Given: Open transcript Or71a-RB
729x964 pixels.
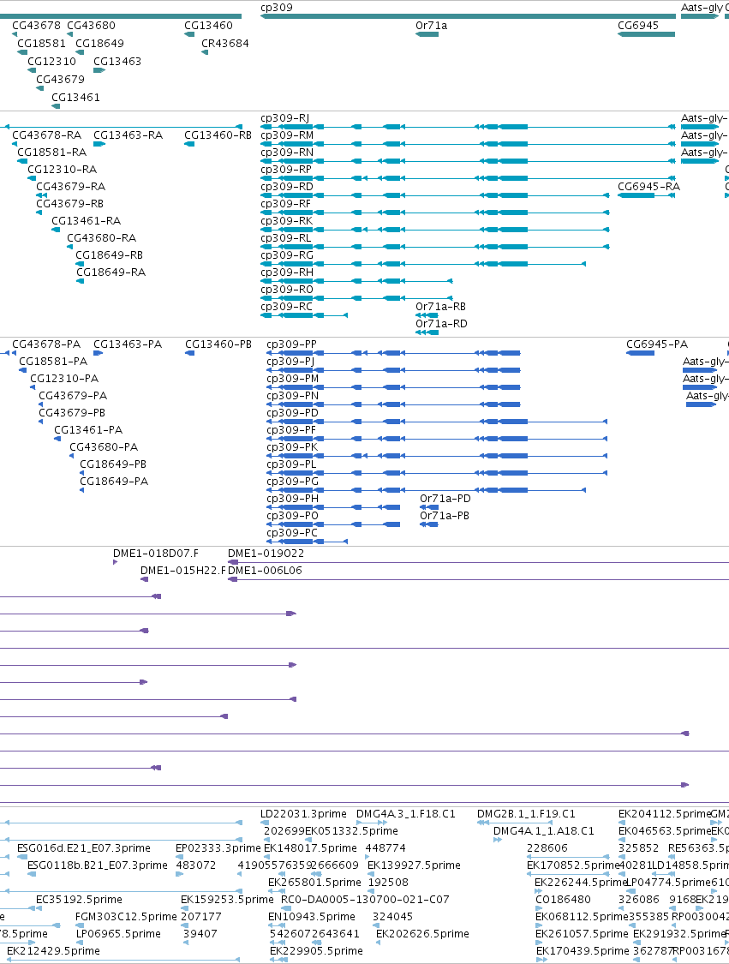Looking at the screenshot, I should [x=440, y=307].
